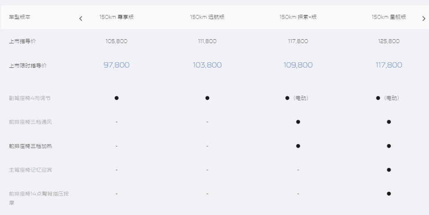Click the next models right arrow
Viewport: 429px width, 215px height.
pos(424,19)
